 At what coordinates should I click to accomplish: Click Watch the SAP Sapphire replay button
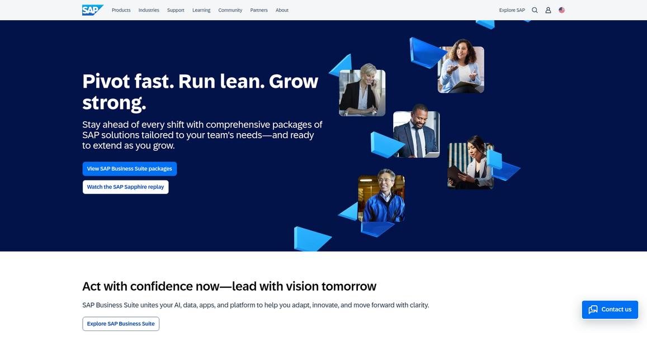[125, 187]
